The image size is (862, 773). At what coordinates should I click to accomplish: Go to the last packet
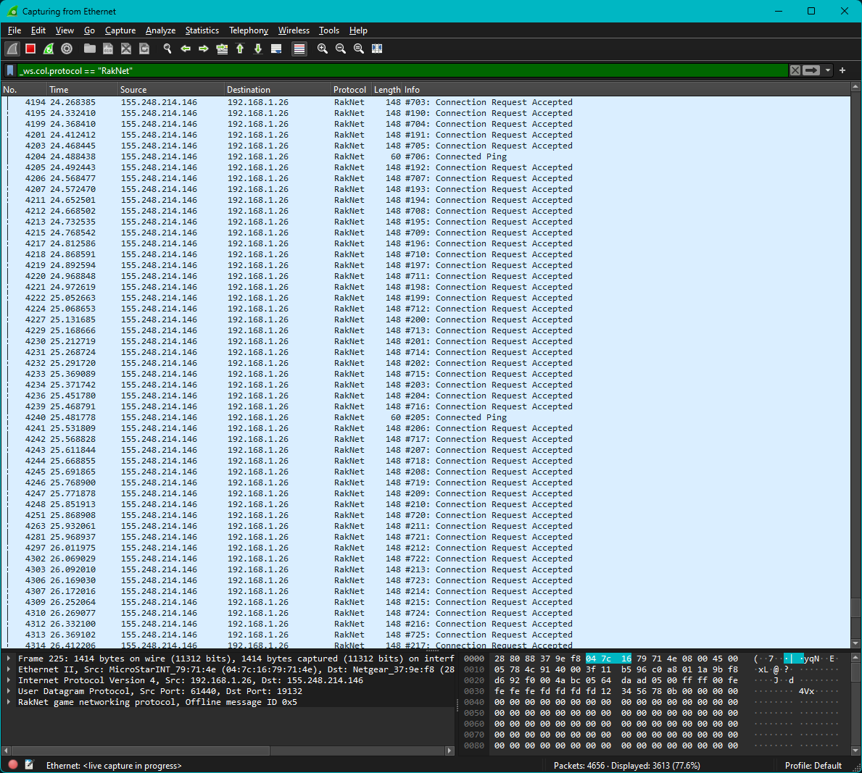pos(258,49)
